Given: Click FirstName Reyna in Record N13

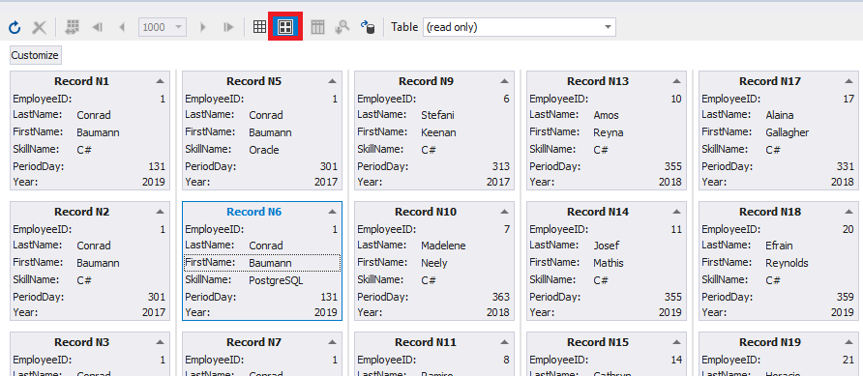Looking at the screenshot, I should (608, 132).
